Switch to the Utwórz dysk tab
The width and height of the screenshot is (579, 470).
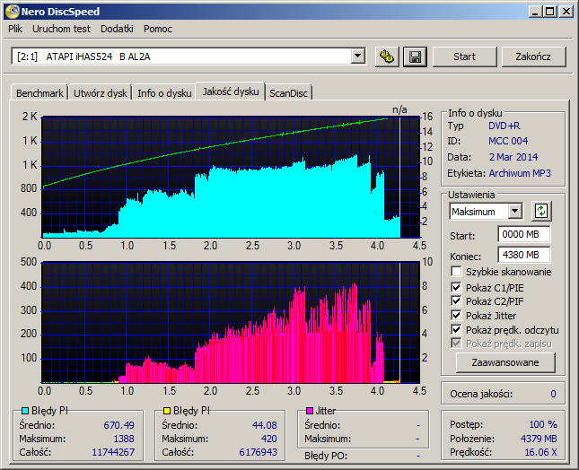coord(100,93)
